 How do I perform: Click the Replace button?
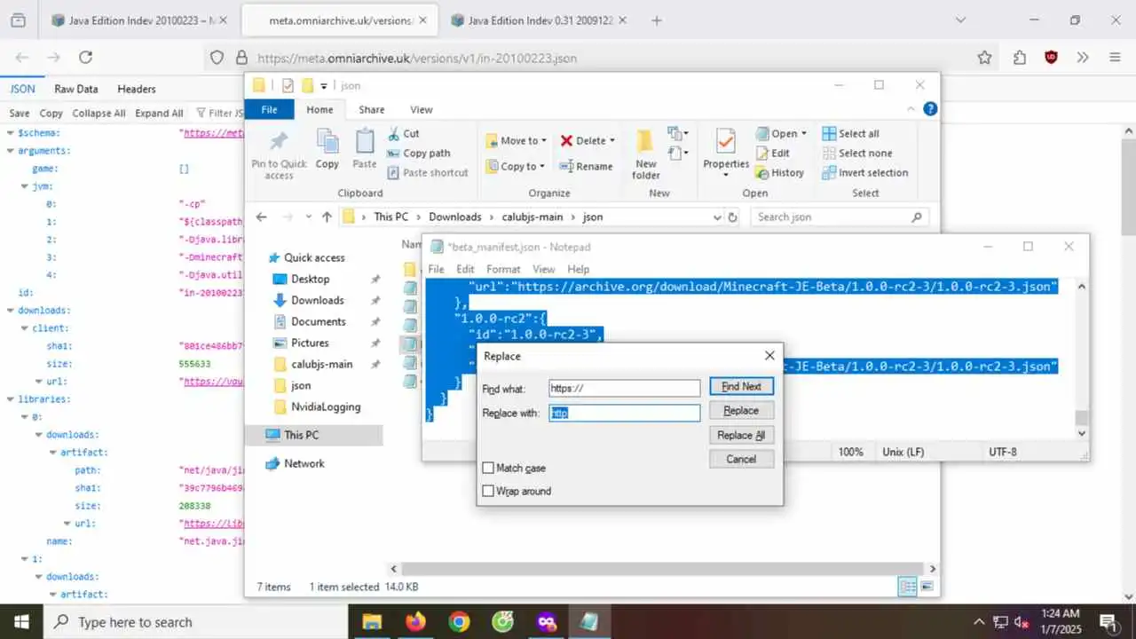(x=741, y=411)
